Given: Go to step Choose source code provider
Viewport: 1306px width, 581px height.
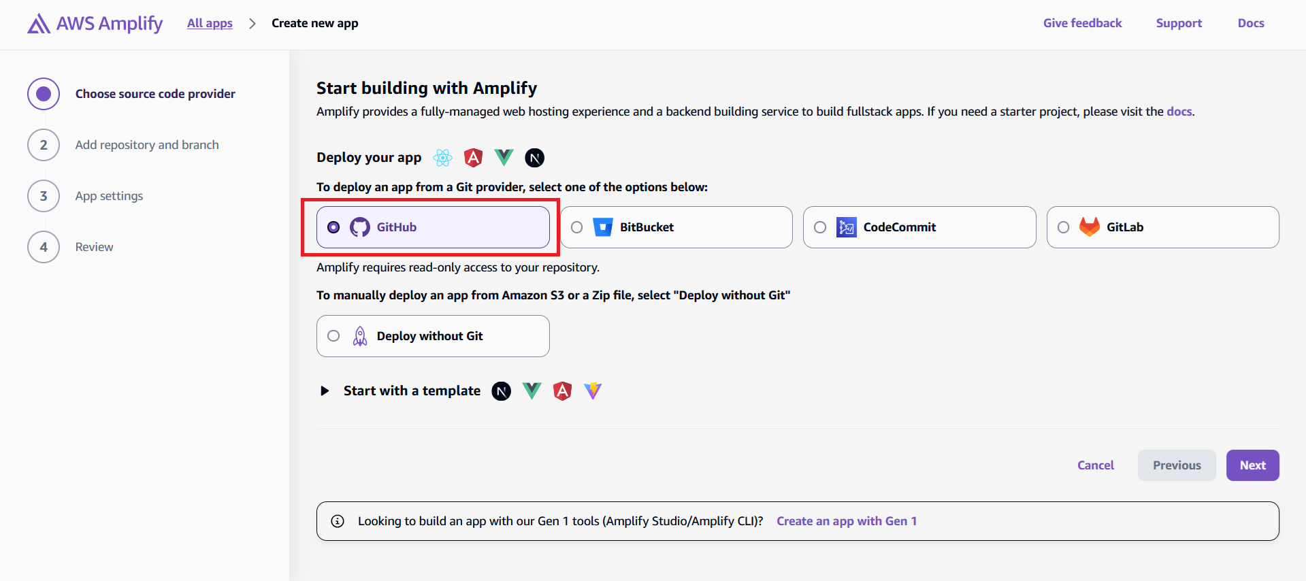Looking at the screenshot, I should tap(131, 94).
